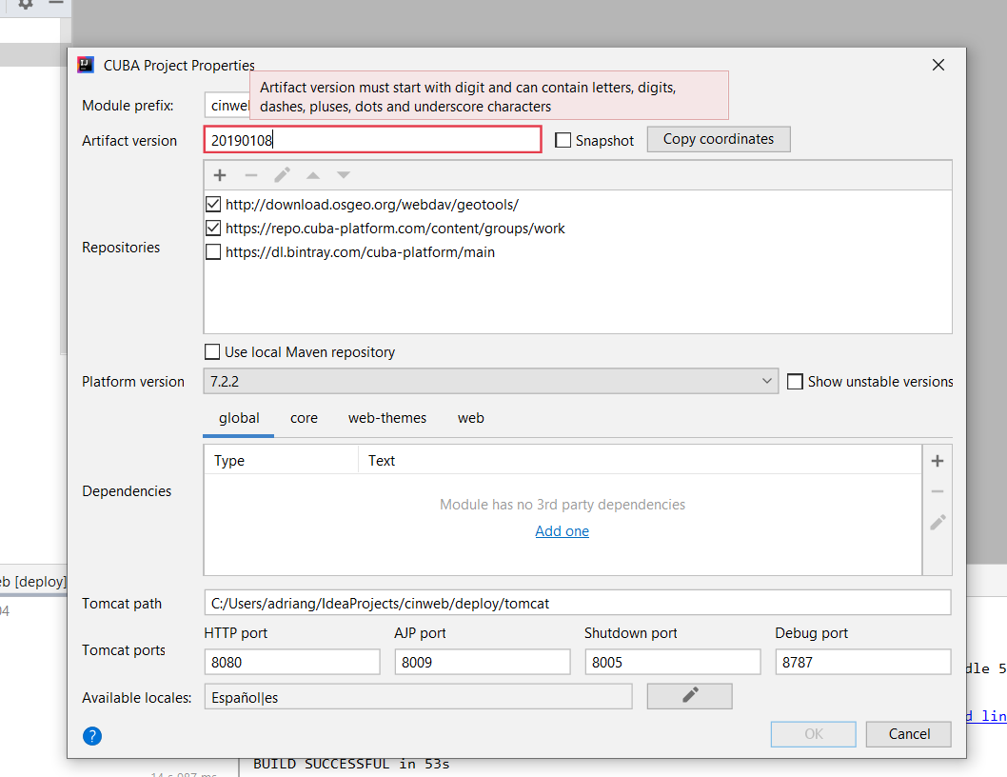1007x777 pixels.
Task: Add a new repository with plus icon
Action: pos(220,175)
